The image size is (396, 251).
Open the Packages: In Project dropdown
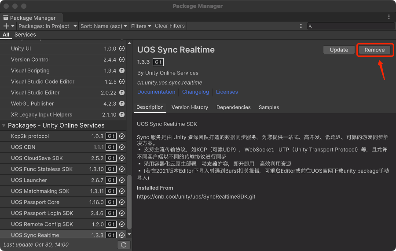(x=47, y=26)
